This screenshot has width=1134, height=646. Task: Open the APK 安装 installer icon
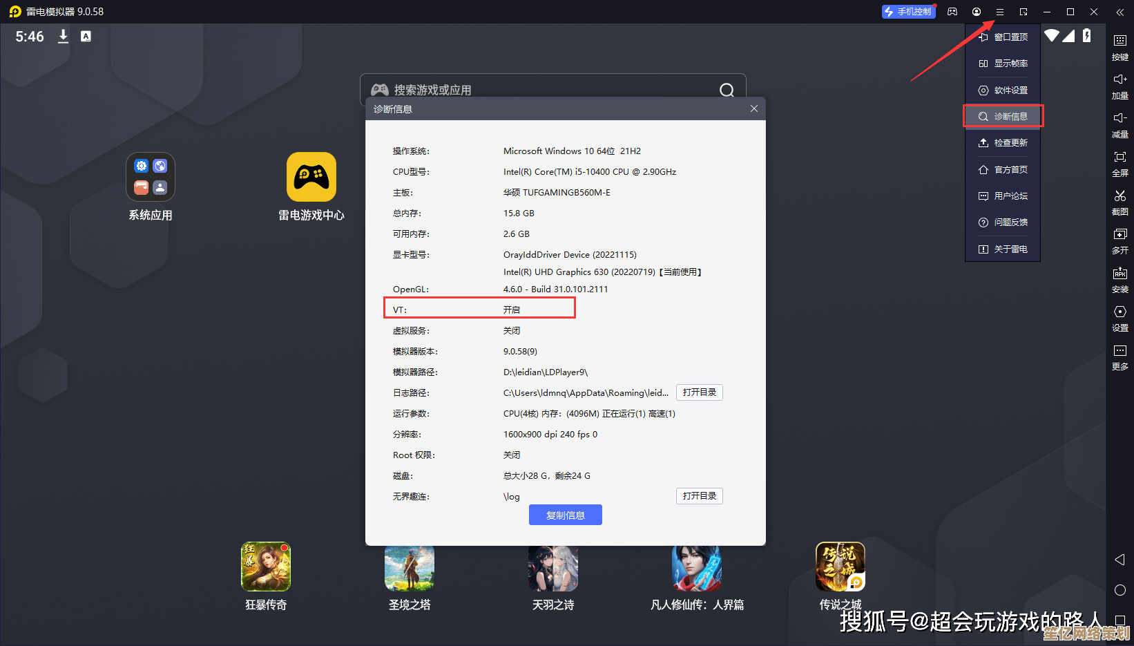[x=1120, y=281]
